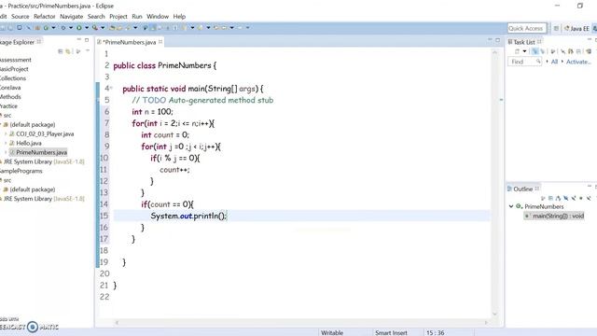Image resolution: width=597 pixels, height=336 pixels.
Task: Collapse All in Package Explorer toolbar
Action: coord(60,51)
